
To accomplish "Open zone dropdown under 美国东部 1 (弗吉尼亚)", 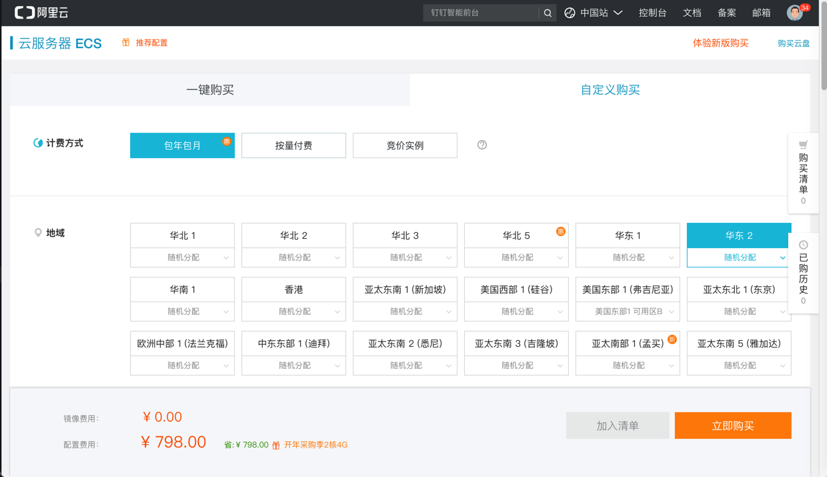I will coord(628,312).
